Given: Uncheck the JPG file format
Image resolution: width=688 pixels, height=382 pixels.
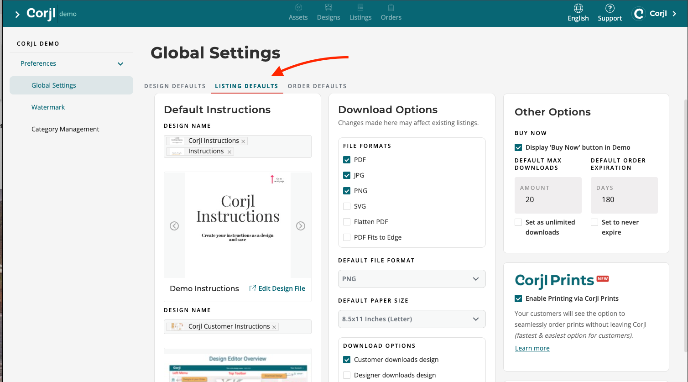Looking at the screenshot, I should click(x=347, y=175).
